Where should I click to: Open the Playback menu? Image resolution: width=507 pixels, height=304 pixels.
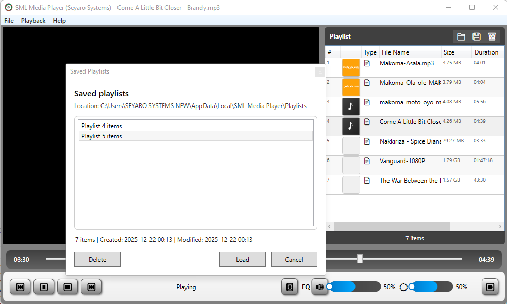(33, 20)
